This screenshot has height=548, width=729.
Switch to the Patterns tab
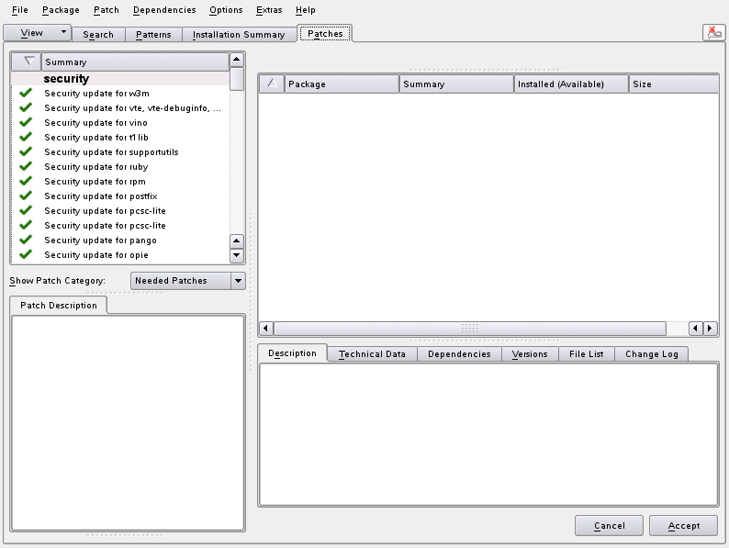[x=153, y=34]
